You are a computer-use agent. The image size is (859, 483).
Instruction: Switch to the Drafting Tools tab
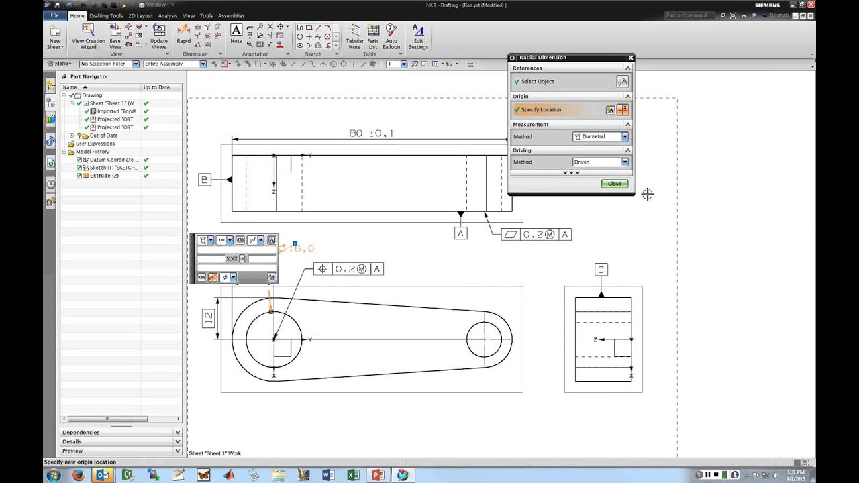(x=106, y=15)
